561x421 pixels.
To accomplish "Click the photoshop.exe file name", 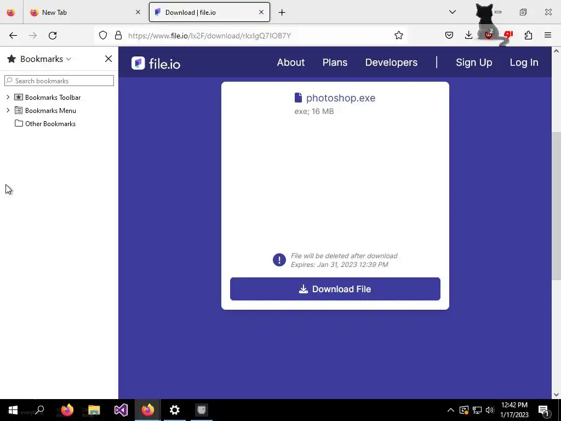I will (341, 98).
